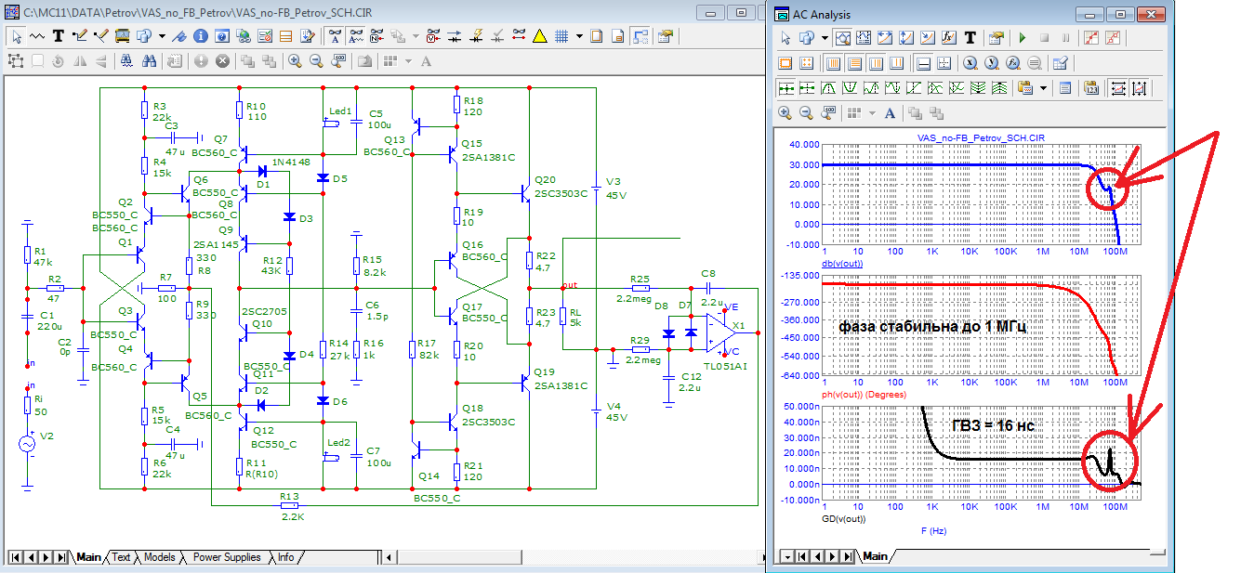Switch to the Models tab
Screen dimensions: 1254x573
coord(159,557)
